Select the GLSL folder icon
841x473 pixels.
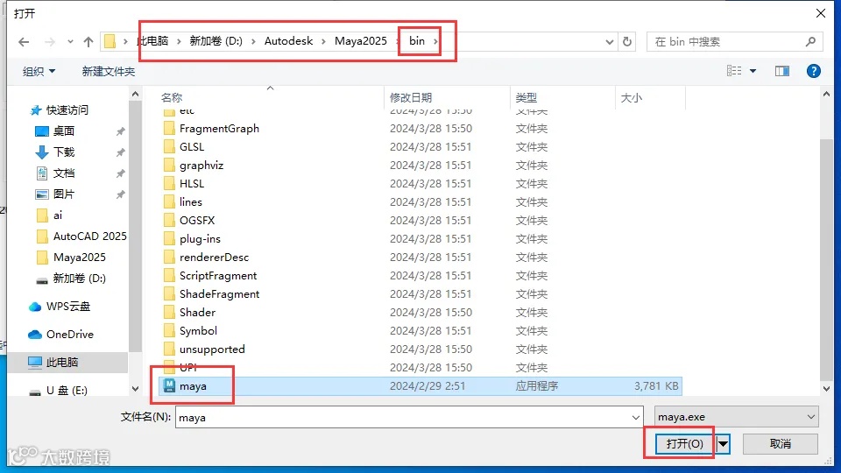coord(169,146)
